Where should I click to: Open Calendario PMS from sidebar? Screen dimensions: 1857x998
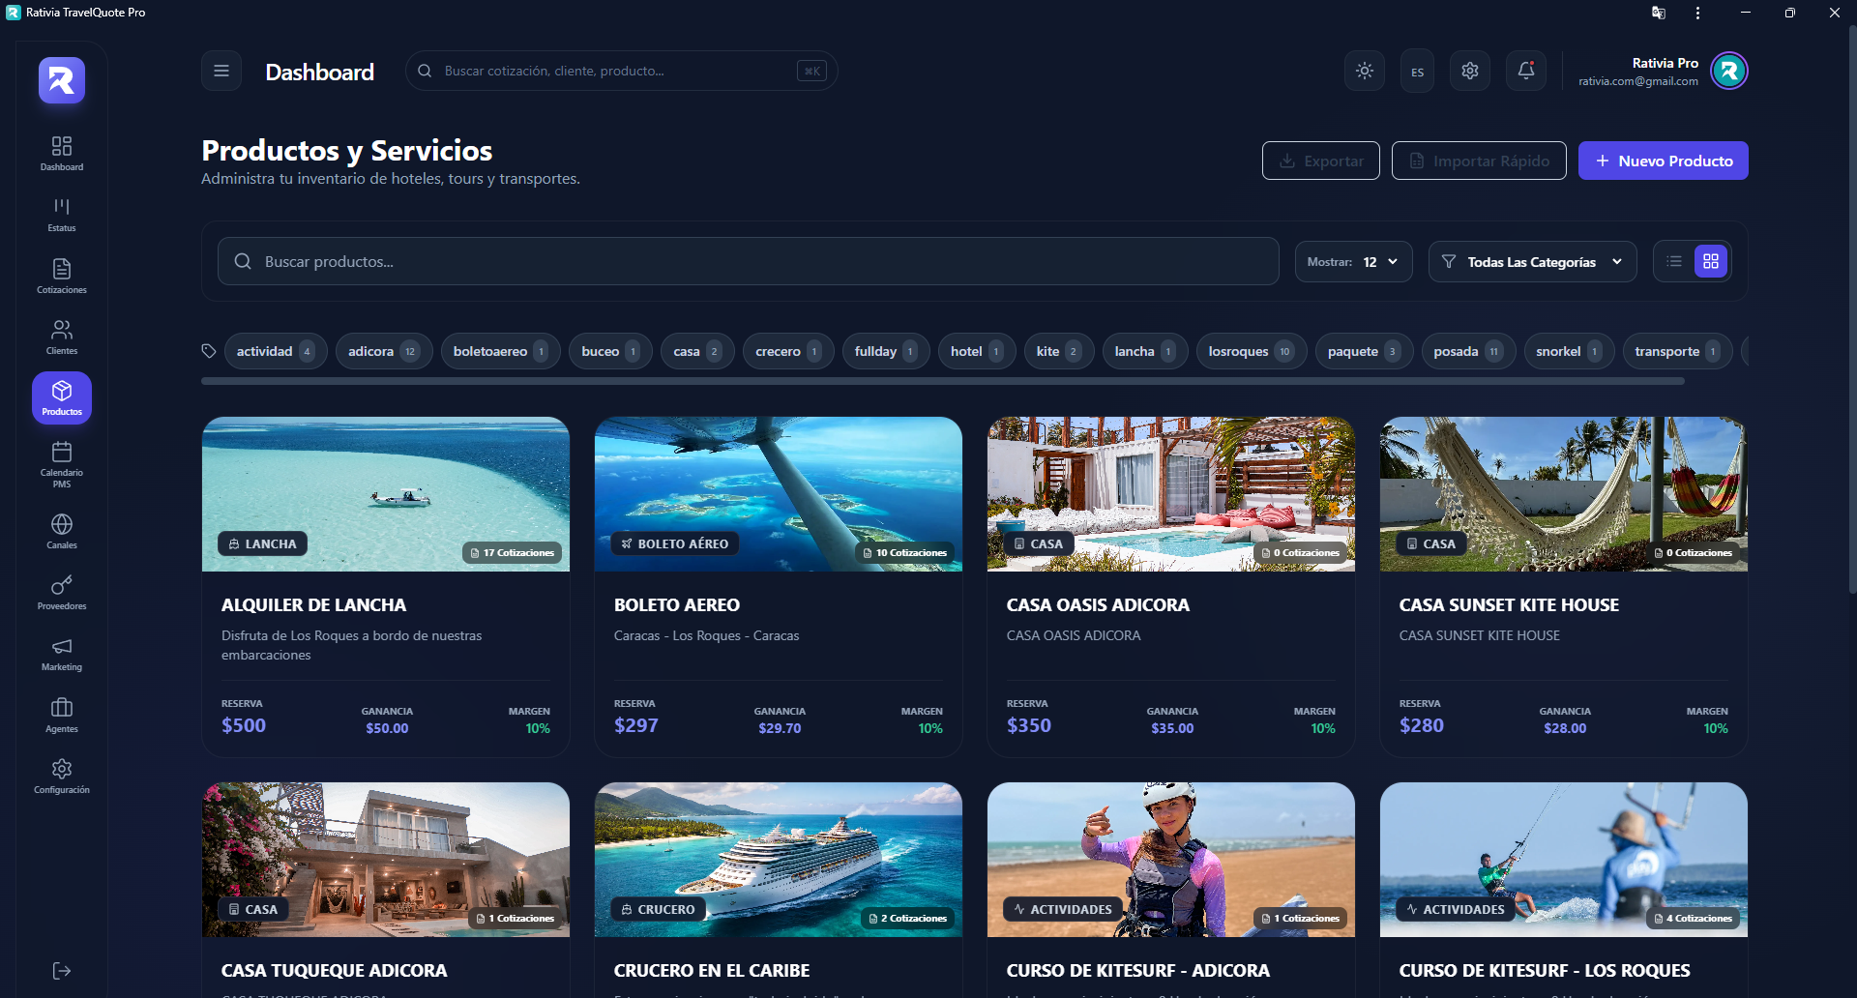tap(62, 463)
